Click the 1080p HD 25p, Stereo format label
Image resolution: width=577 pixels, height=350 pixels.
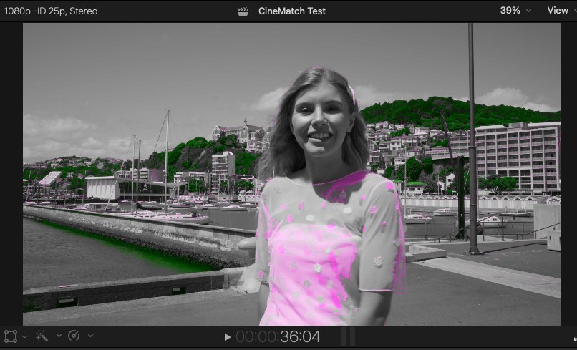tap(51, 11)
